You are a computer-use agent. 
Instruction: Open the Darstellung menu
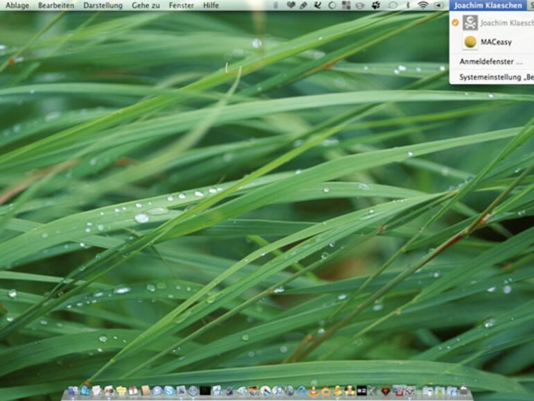103,6
